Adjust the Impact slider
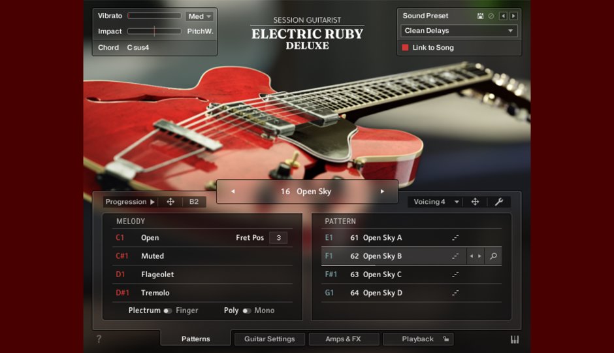Image resolution: width=614 pixels, height=353 pixels. pos(154,31)
